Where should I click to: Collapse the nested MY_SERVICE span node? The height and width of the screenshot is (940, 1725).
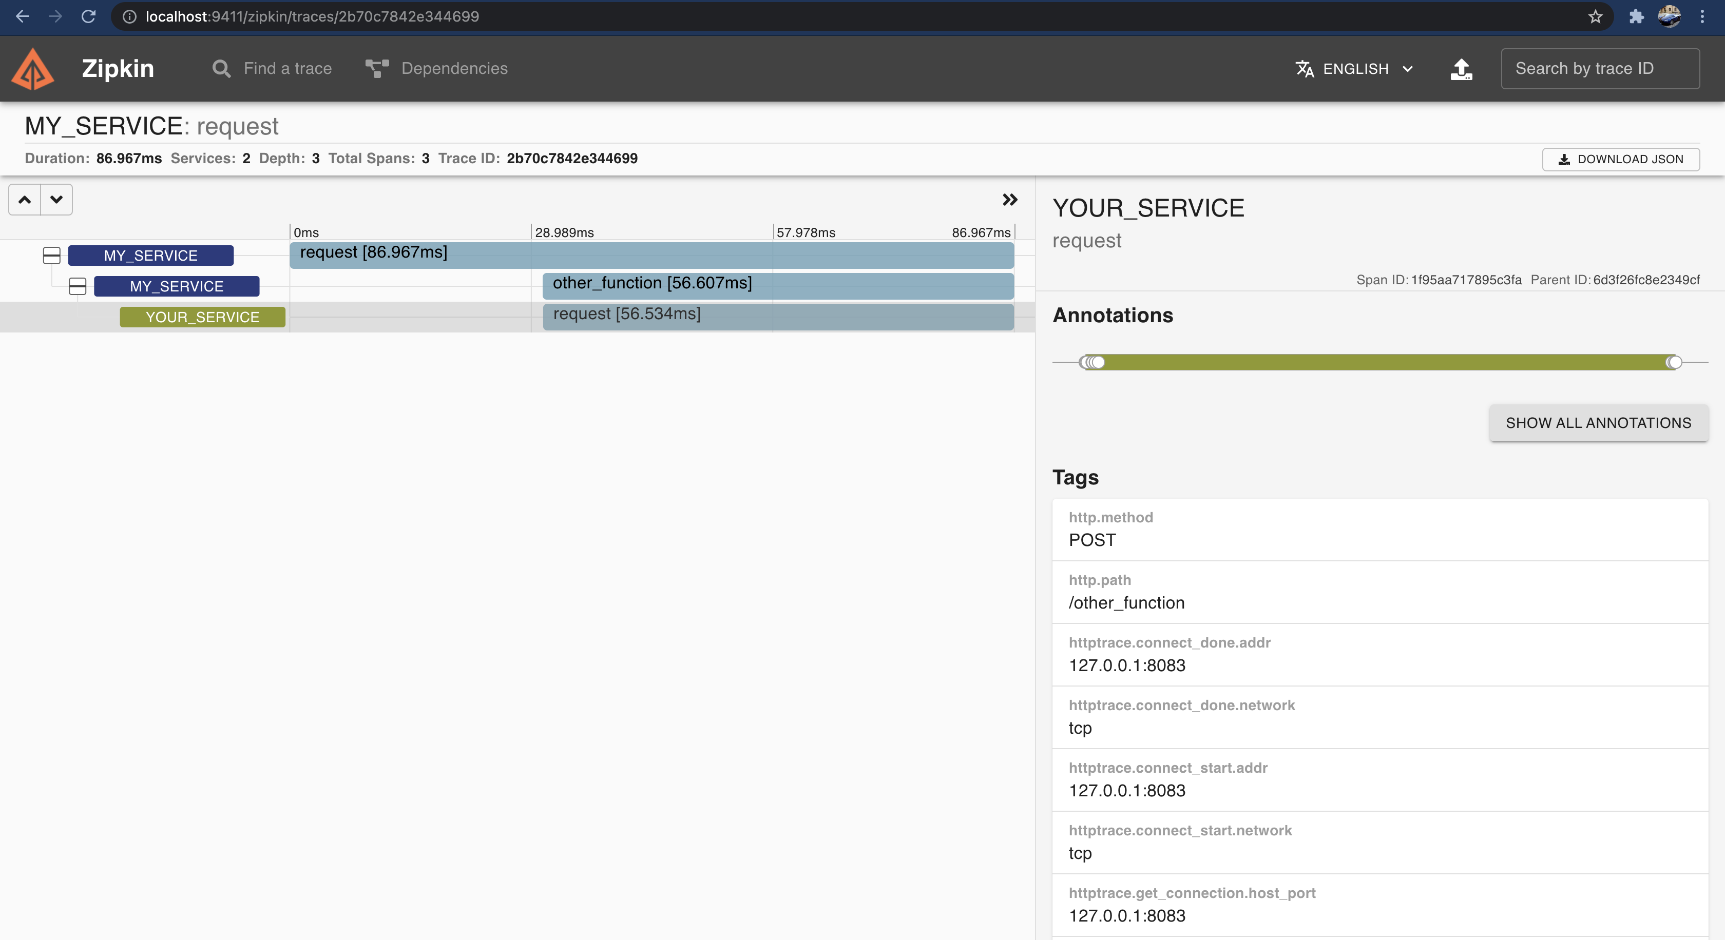pyautogui.click(x=78, y=286)
